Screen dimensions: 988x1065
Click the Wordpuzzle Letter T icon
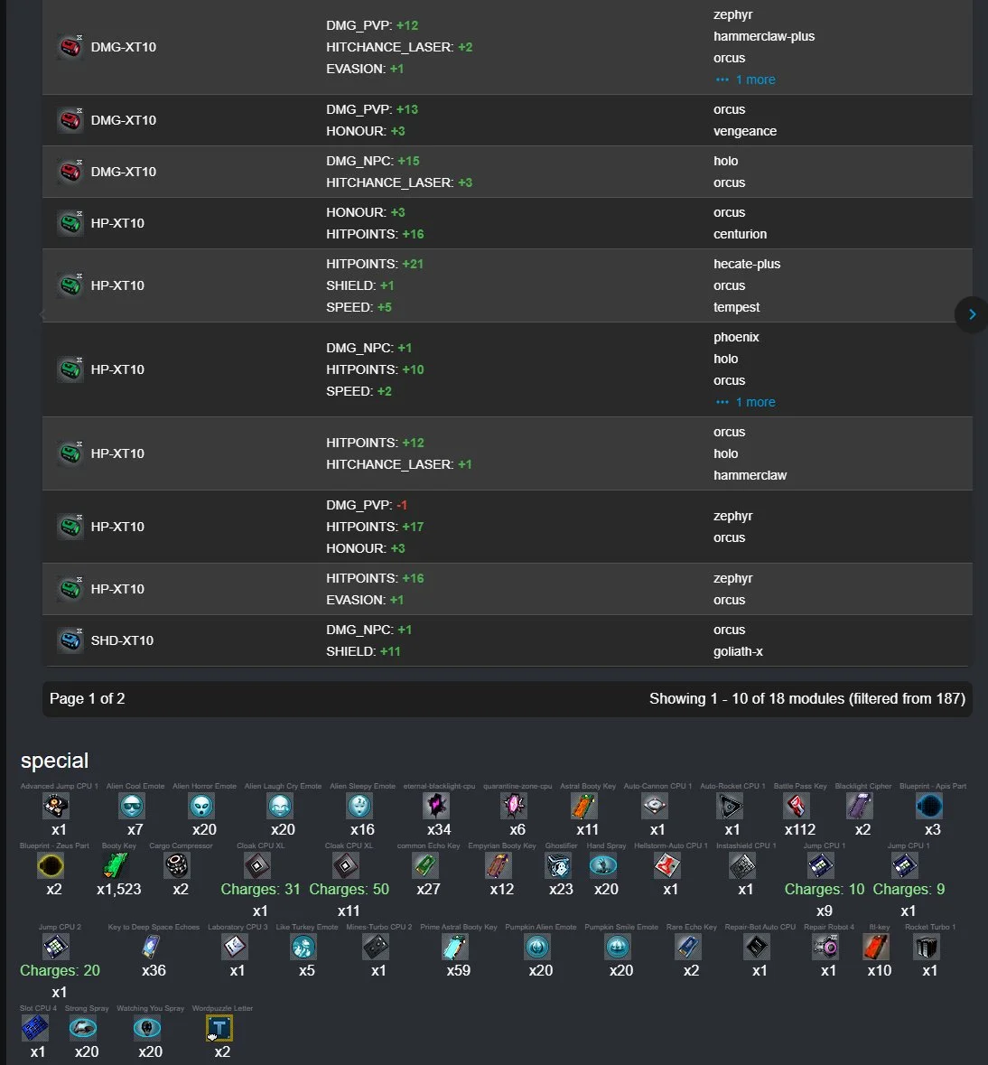[x=219, y=1028]
